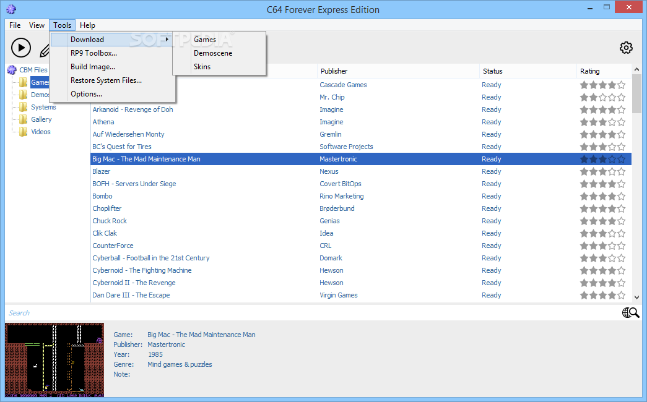Sort by Rating column header
The image size is (647, 402).
[604, 71]
